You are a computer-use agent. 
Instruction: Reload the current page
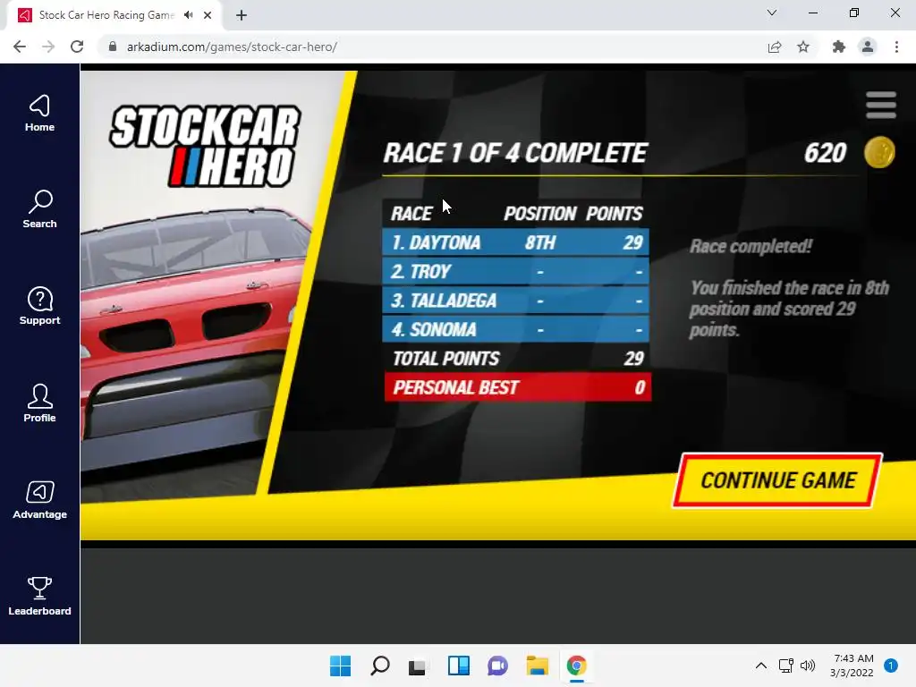click(x=77, y=47)
